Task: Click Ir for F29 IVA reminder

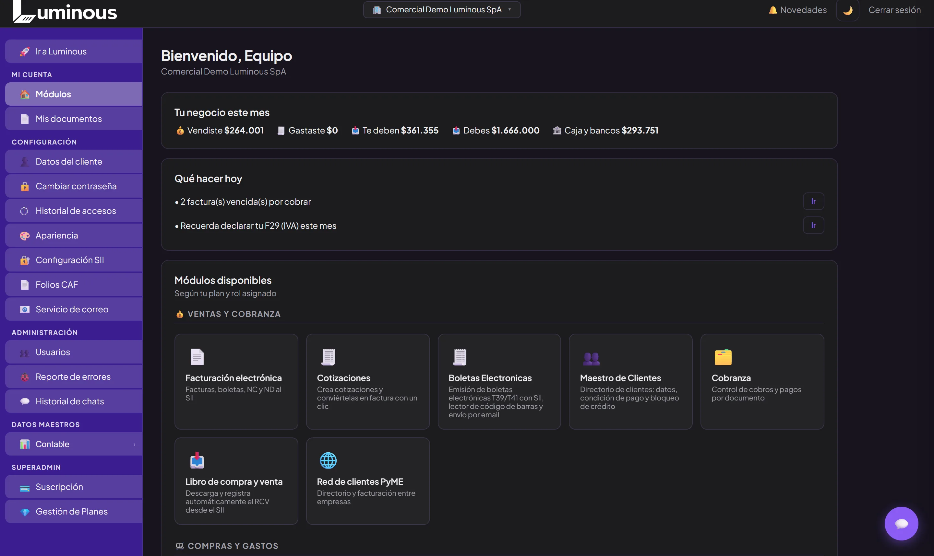Action: tap(813, 226)
